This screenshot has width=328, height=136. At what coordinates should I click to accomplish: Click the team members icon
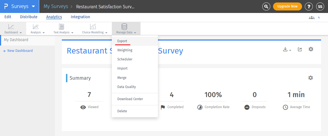tap(312, 17)
